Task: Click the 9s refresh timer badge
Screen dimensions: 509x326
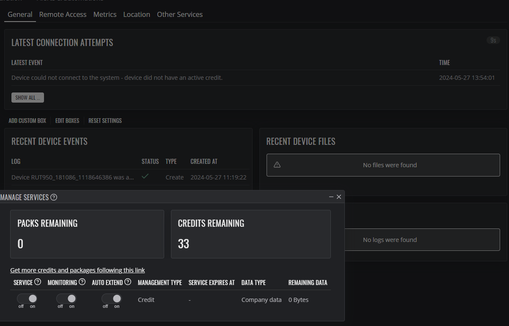Action: (x=493, y=40)
